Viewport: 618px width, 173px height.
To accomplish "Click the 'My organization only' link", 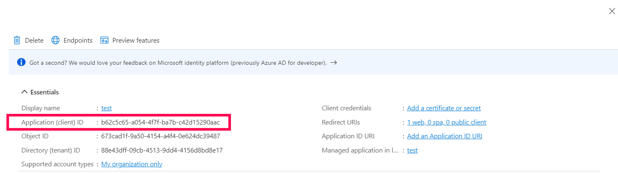I will pos(131,164).
